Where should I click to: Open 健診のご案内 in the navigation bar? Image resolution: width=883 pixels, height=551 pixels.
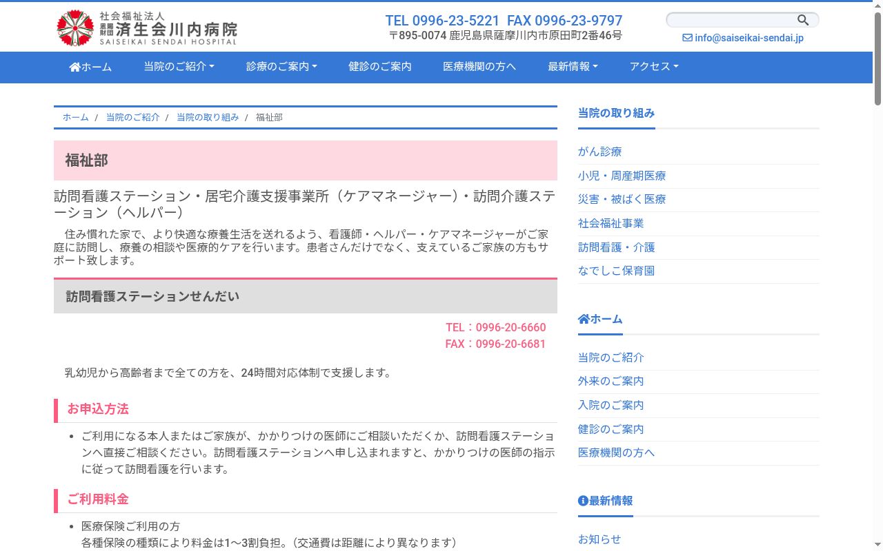coord(380,67)
